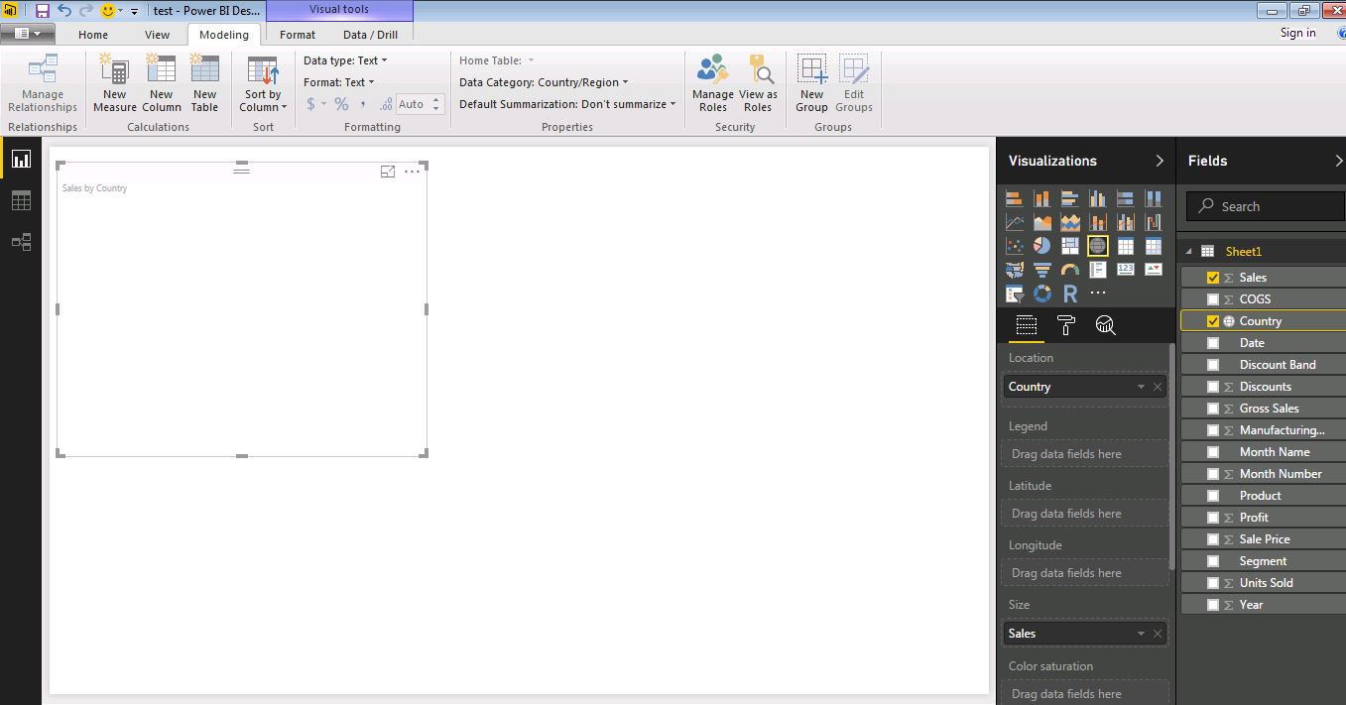Open the Data type: Text dropdown
Image resolution: width=1346 pixels, height=705 pixels.
click(x=345, y=60)
